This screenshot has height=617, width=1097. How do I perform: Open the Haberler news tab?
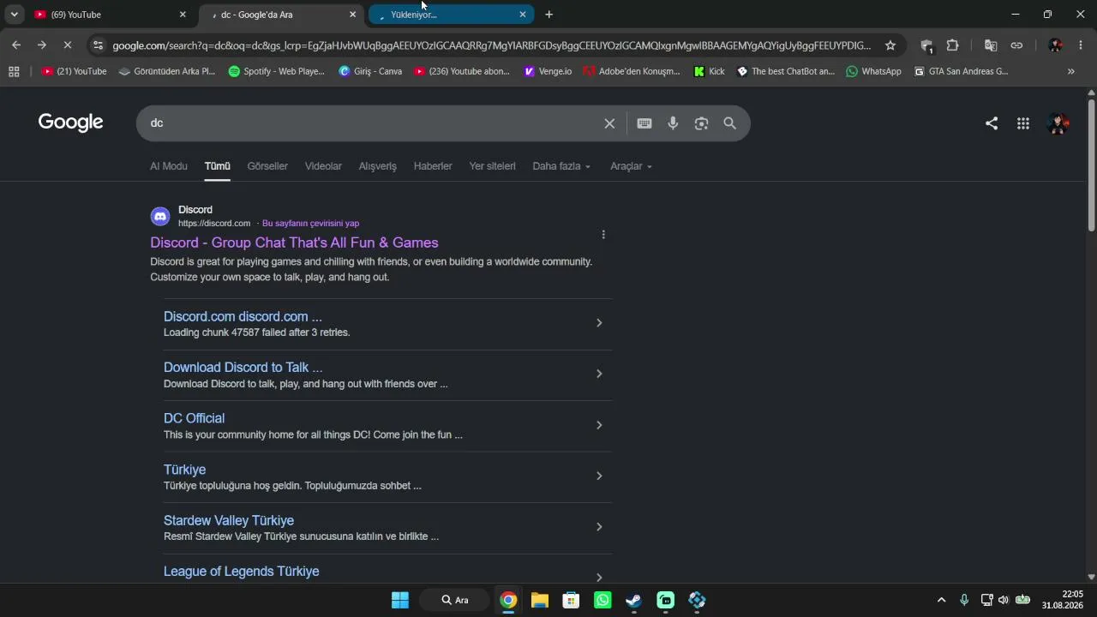(x=433, y=166)
